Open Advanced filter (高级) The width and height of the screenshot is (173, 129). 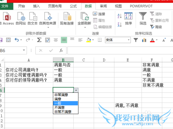156,27
